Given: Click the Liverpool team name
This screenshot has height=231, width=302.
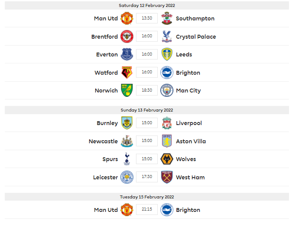Looking at the screenshot, I should (189, 123).
